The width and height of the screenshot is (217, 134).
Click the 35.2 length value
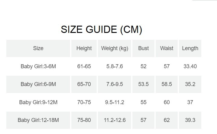[x=190, y=84]
